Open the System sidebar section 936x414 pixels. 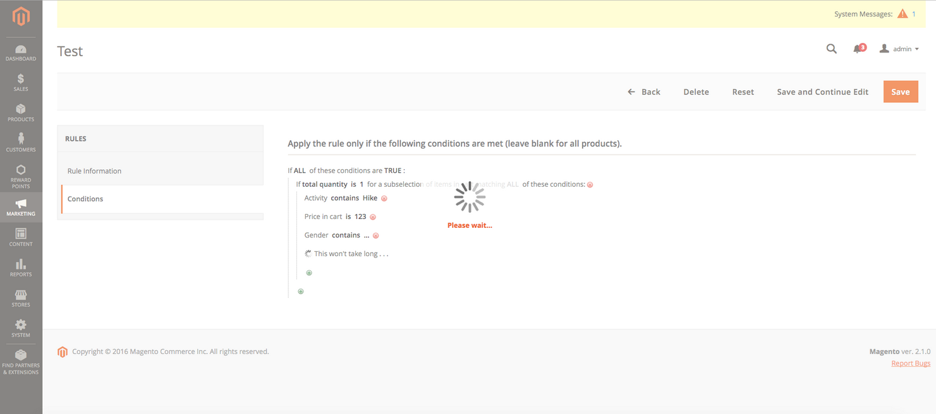21,328
